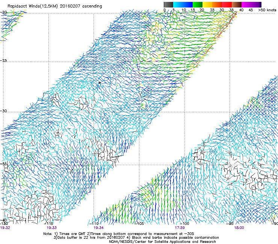Click the 17:59 swath time label

(180, 228)
